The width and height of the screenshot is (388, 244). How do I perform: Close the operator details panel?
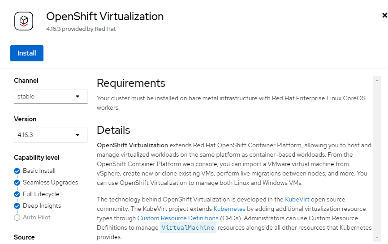pos(384,15)
